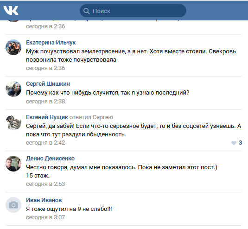This screenshot has height=229, width=248.
Task: Click the like count 3
Action: pyautogui.click(x=240, y=143)
